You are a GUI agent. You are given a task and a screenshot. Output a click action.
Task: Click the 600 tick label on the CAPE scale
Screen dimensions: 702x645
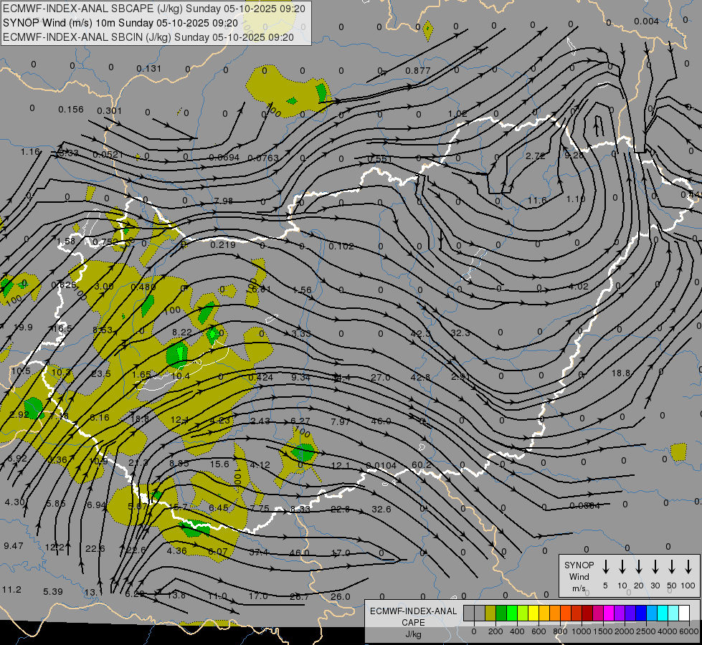click(539, 631)
